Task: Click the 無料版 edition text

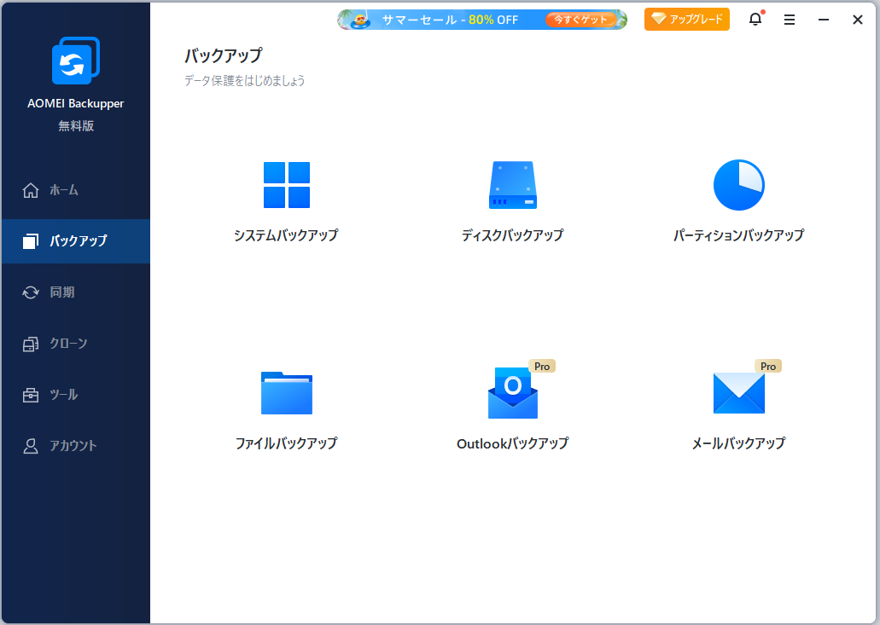Action: (x=76, y=126)
